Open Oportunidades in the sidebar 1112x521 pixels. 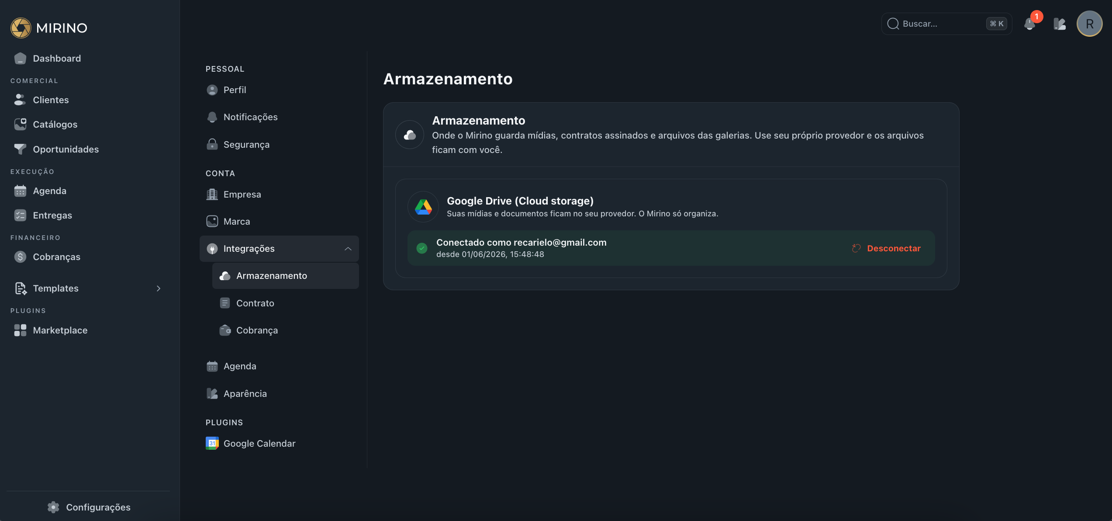[x=89, y=149]
